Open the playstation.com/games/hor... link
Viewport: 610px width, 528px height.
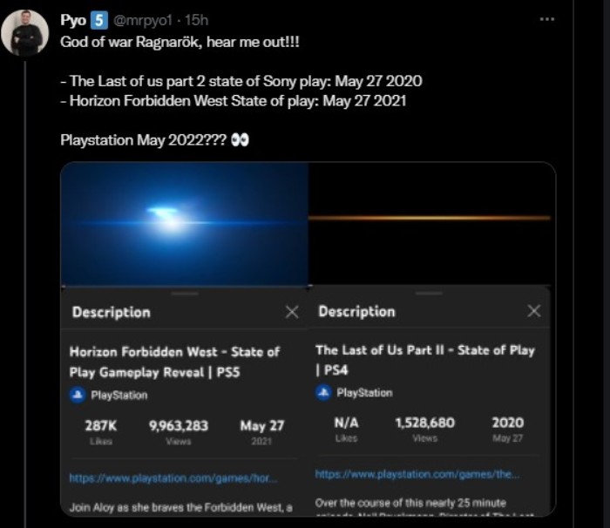click(173, 478)
